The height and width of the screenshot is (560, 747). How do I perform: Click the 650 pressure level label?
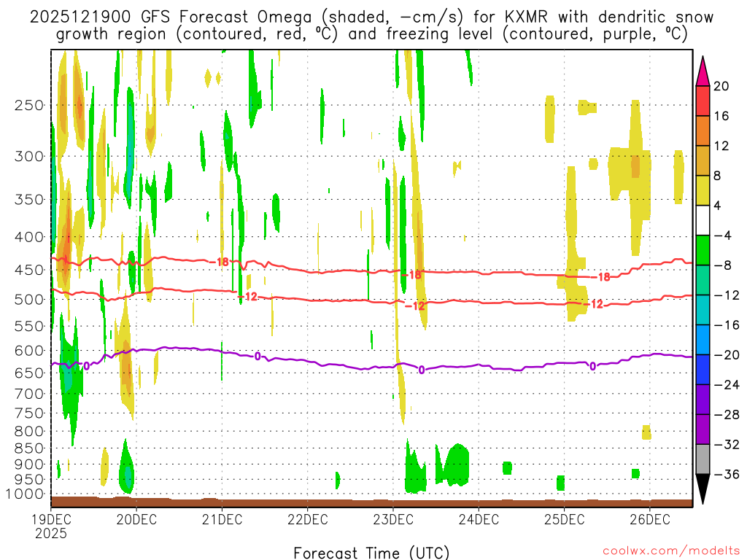[x=29, y=373]
